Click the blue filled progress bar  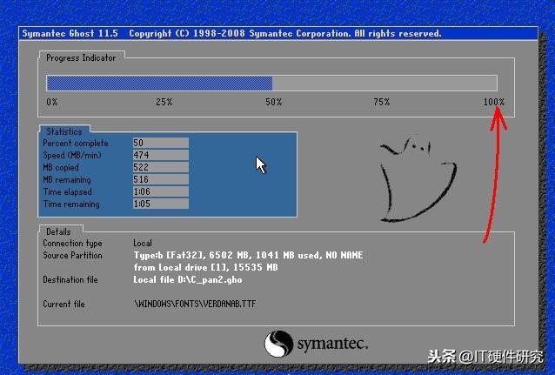(160, 84)
